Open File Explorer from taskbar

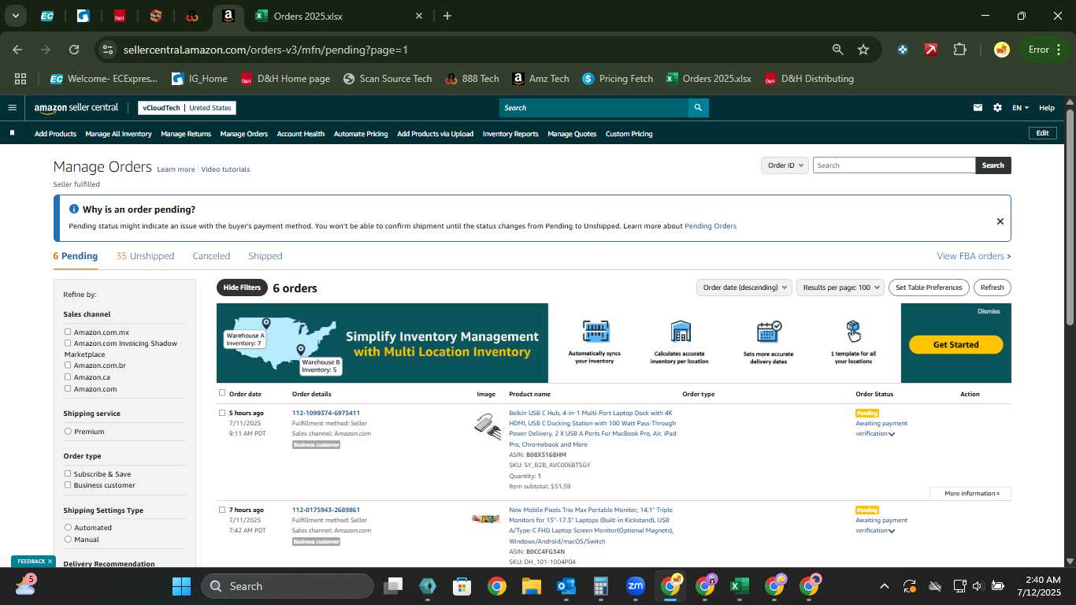[531, 586]
